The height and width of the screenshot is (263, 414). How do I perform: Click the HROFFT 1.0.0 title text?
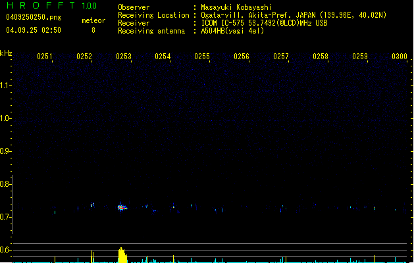coord(51,5)
